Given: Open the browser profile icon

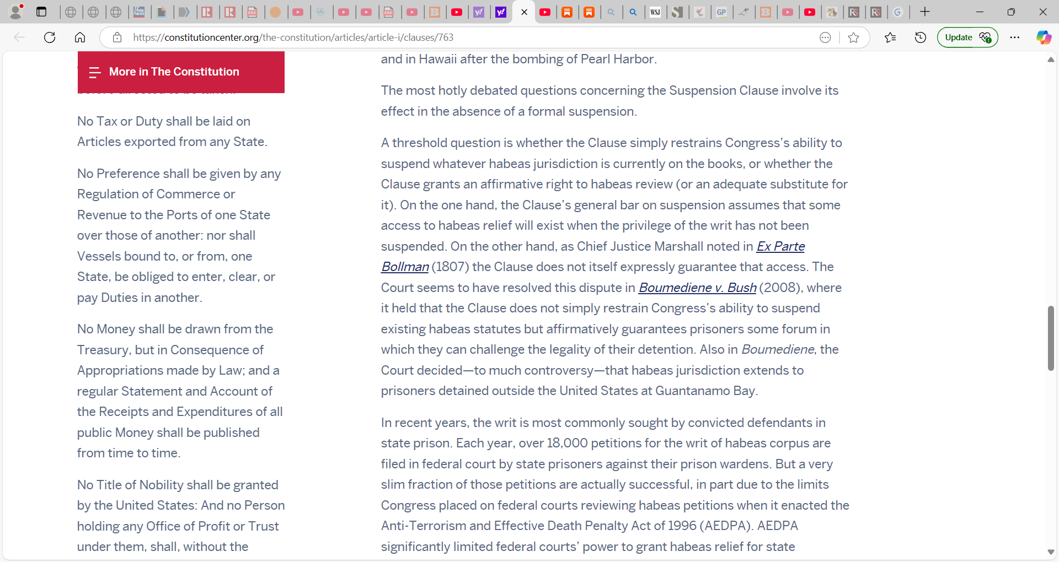Looking at the screenshot, I should pyautogui.click(x=17, y=12).
